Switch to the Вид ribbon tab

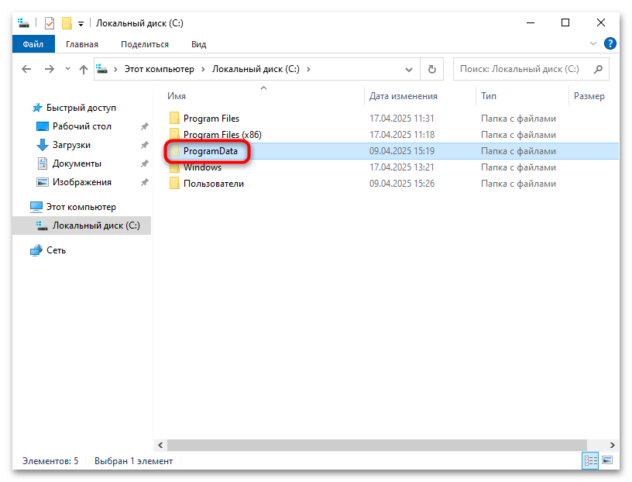coord(199,44)
